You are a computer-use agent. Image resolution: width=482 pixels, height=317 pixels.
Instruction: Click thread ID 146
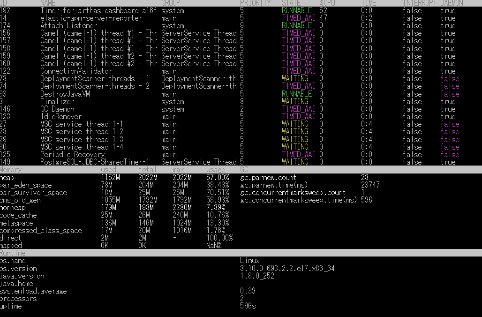[x=5, y=109]
